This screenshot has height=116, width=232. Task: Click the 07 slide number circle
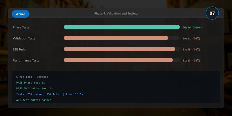[212, 13]
